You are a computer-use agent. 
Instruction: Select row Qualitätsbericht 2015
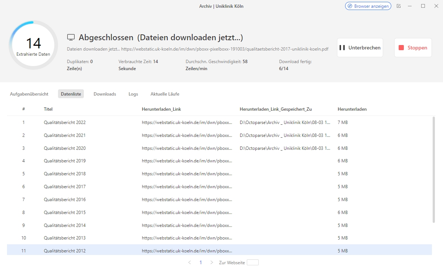click(x=219, y=213)
